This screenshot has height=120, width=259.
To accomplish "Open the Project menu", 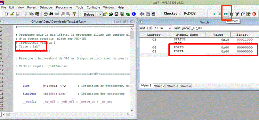I will coord(32,7).
